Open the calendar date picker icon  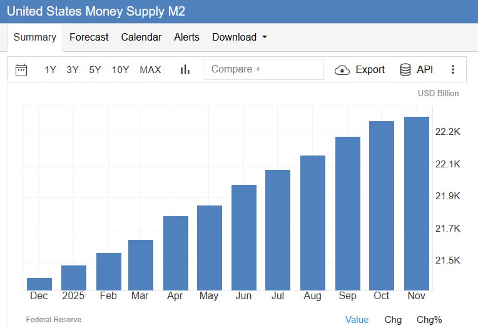[x=21, y=69]
